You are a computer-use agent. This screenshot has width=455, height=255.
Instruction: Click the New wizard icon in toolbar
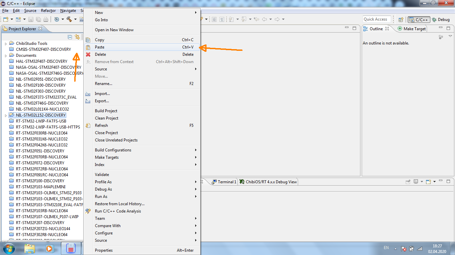pos(5,20)
